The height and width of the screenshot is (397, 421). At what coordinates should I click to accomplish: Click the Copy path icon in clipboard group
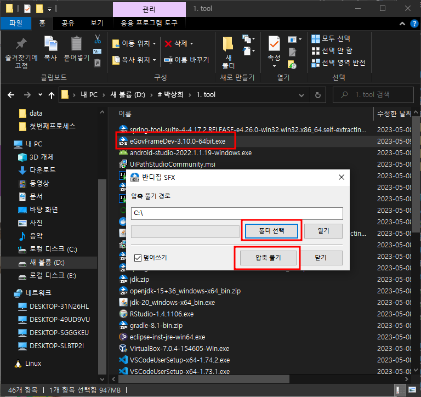(x=97, y=51)
